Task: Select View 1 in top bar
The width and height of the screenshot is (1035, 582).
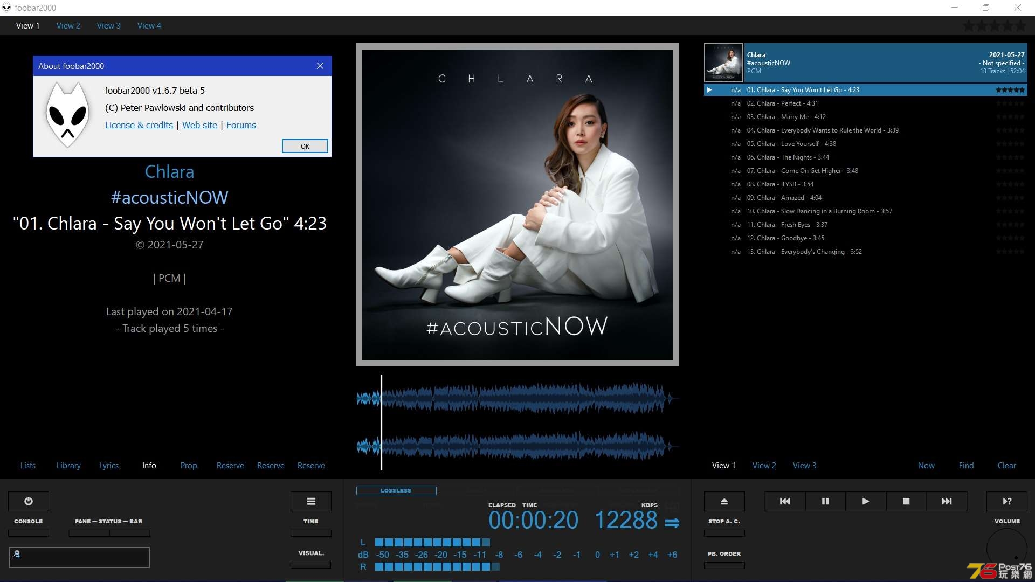Action: [x=28, y=25]
